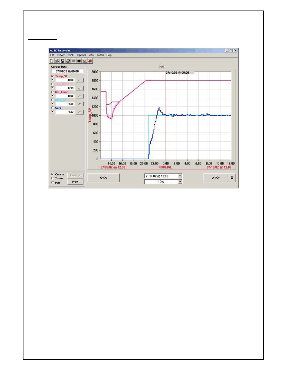Viewport: 287px width, 371px height.
Task: Close the SD Recorder window
Action: pyautogui.click(x=235, y=50)
